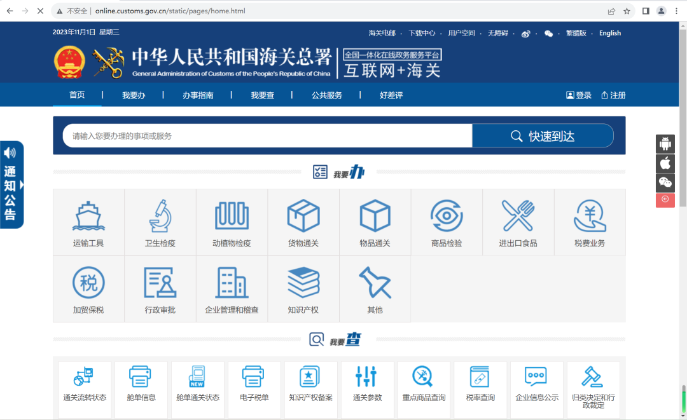Switch to 繁體版 version
This screenshot has height=420, width=687.
pos(576,33)
